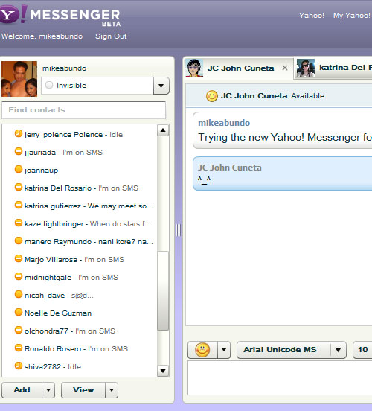Click the status icon beside kaze lightbringer
This screenshot has height=411, width=372.
19,223
